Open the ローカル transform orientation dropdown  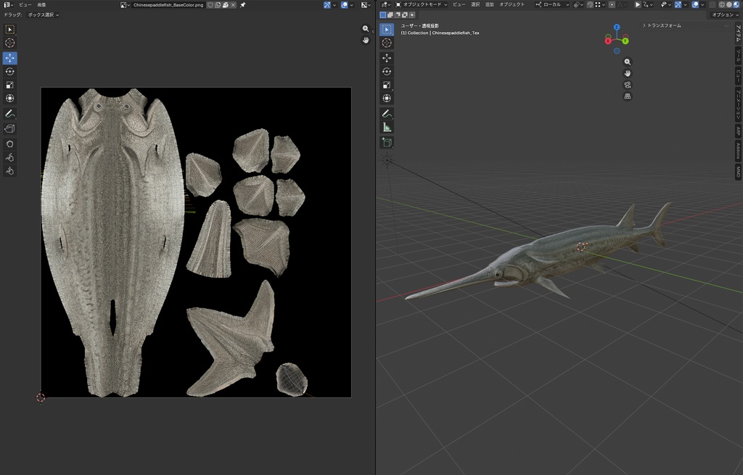552,5
